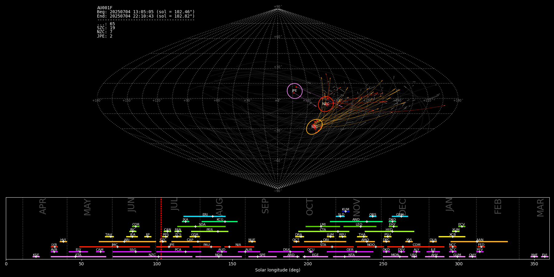Image resolution: width=554 pixels, height=277 pixels.
Task: Click the AUG month label in timeline
Action: click(219, 207)
